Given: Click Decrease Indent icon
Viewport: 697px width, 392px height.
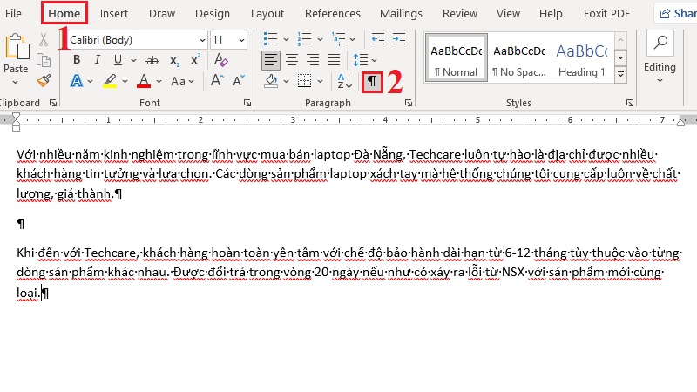Looking at the screenshot, I should 378,39.
